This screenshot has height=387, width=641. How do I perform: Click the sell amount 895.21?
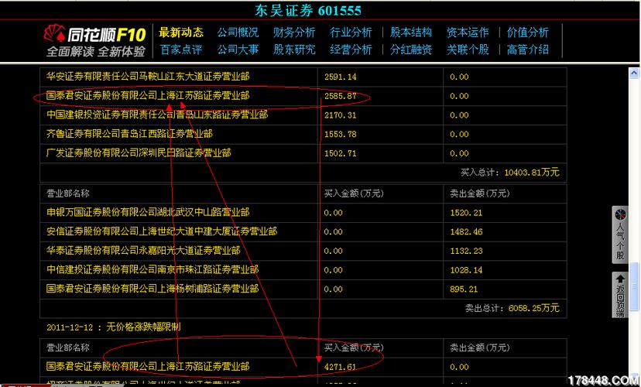464,289
